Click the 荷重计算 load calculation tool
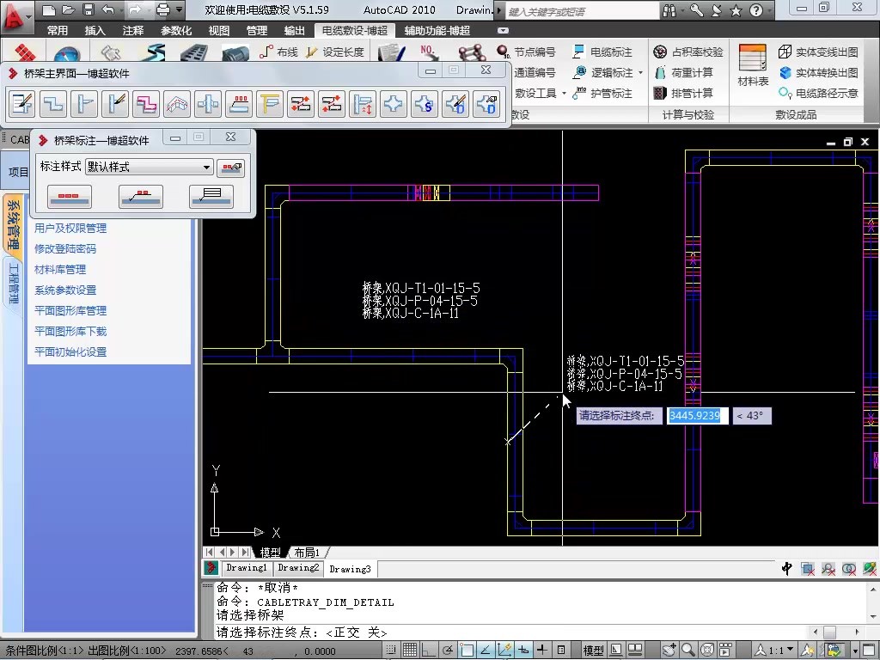This screenshot has height=660, width=880. coord(684,72)
